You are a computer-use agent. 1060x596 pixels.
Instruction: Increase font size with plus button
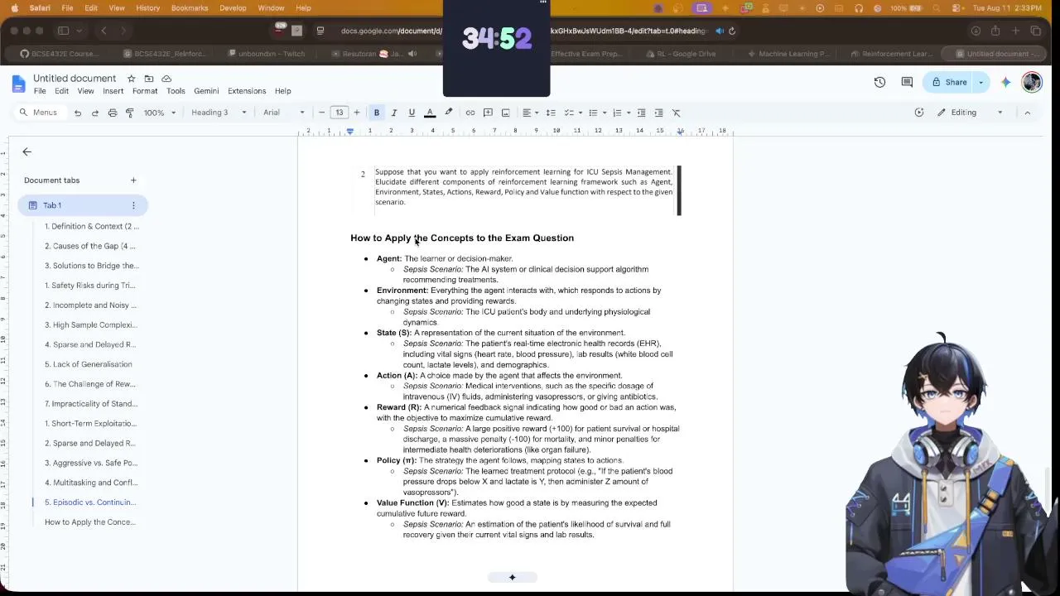pyautogui.click(x=357, y=113)
